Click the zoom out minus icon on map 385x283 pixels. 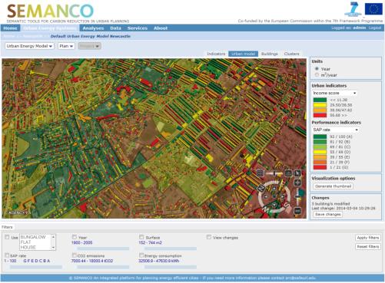point(297,211)
